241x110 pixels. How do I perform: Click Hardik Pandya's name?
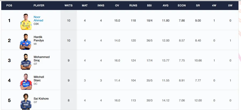click(x=38, y=39)
